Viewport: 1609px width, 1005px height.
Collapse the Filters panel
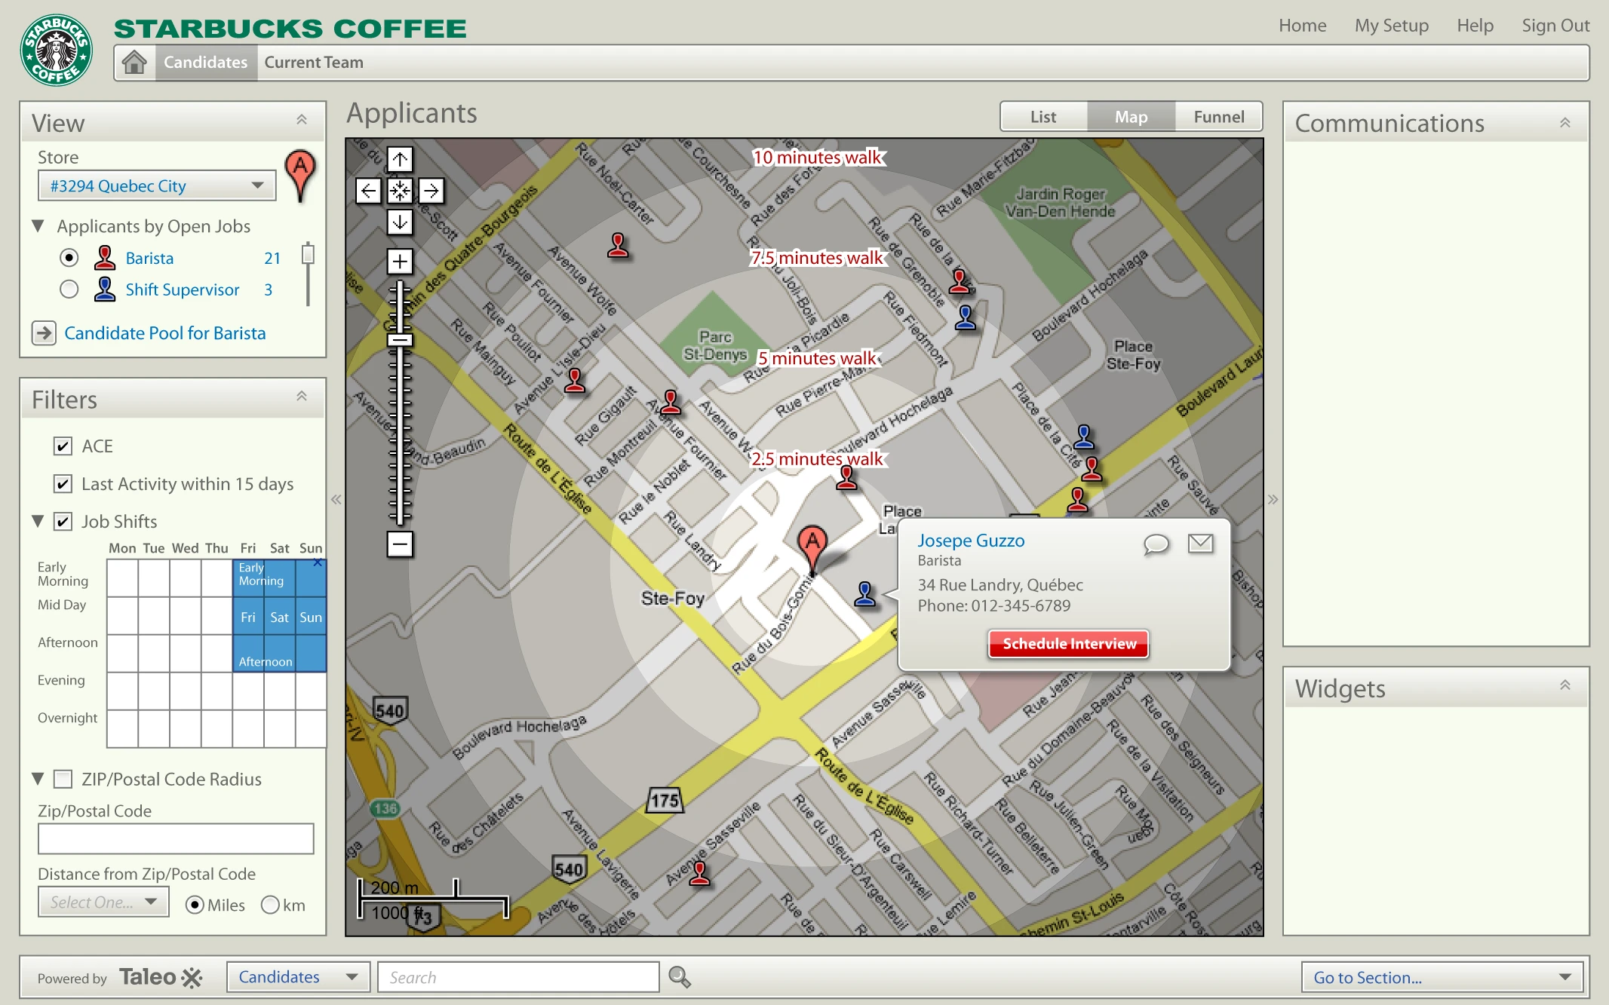pos(302,397)
